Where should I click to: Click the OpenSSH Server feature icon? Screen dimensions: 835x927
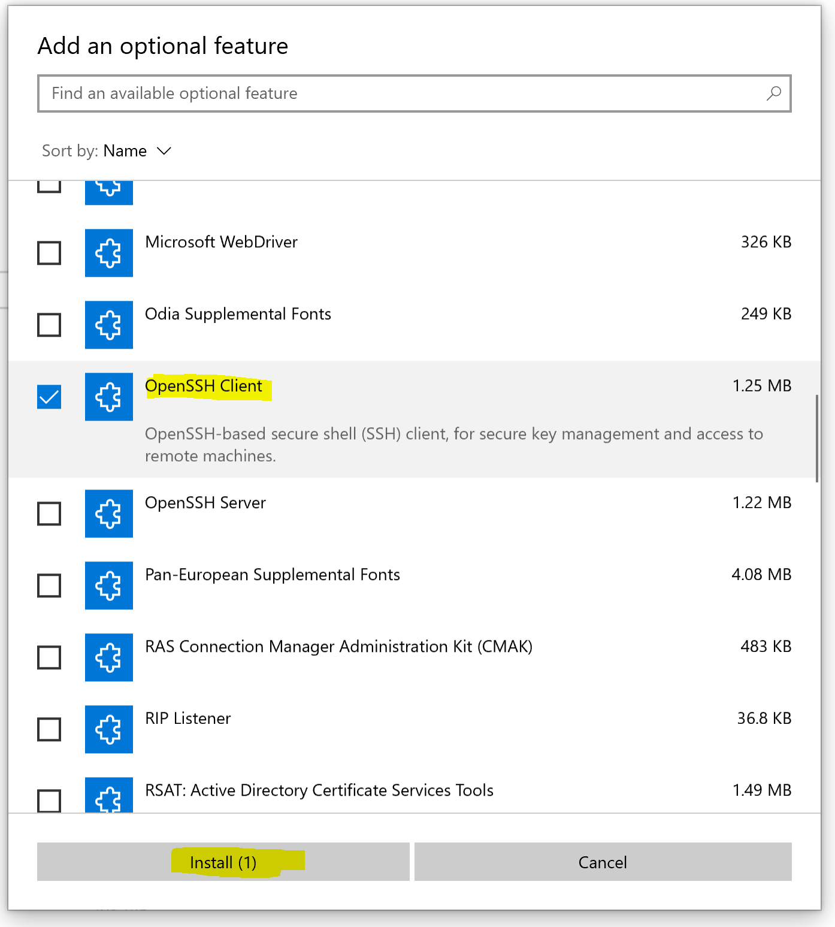point(108,514)
